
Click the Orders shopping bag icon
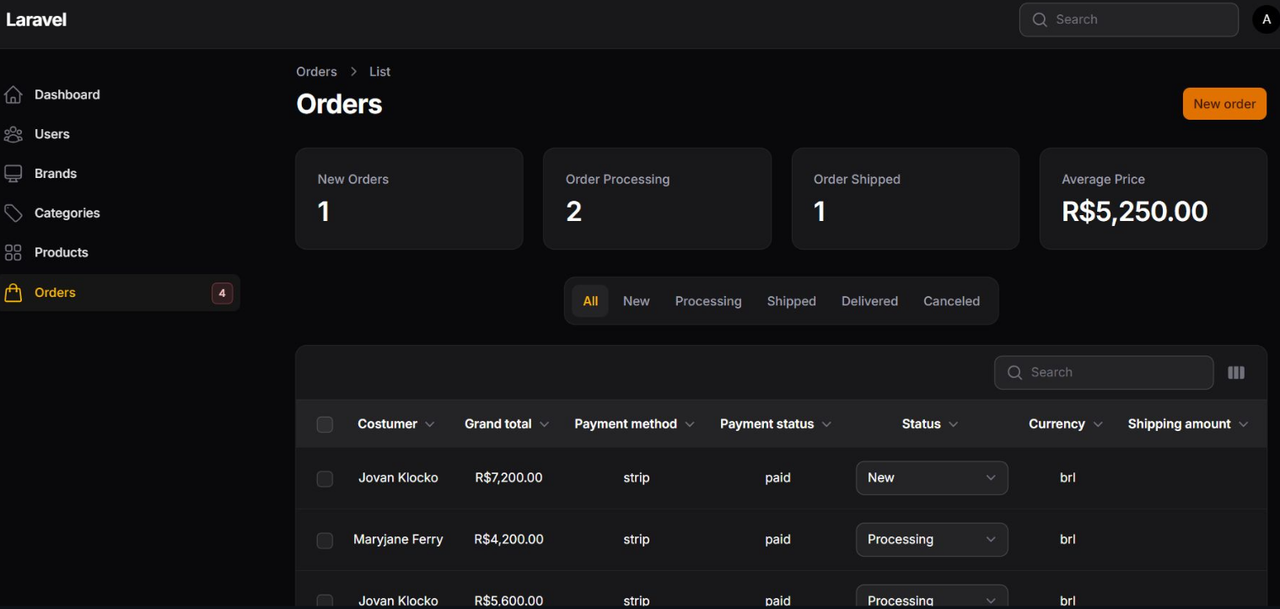tap(13, 293)
